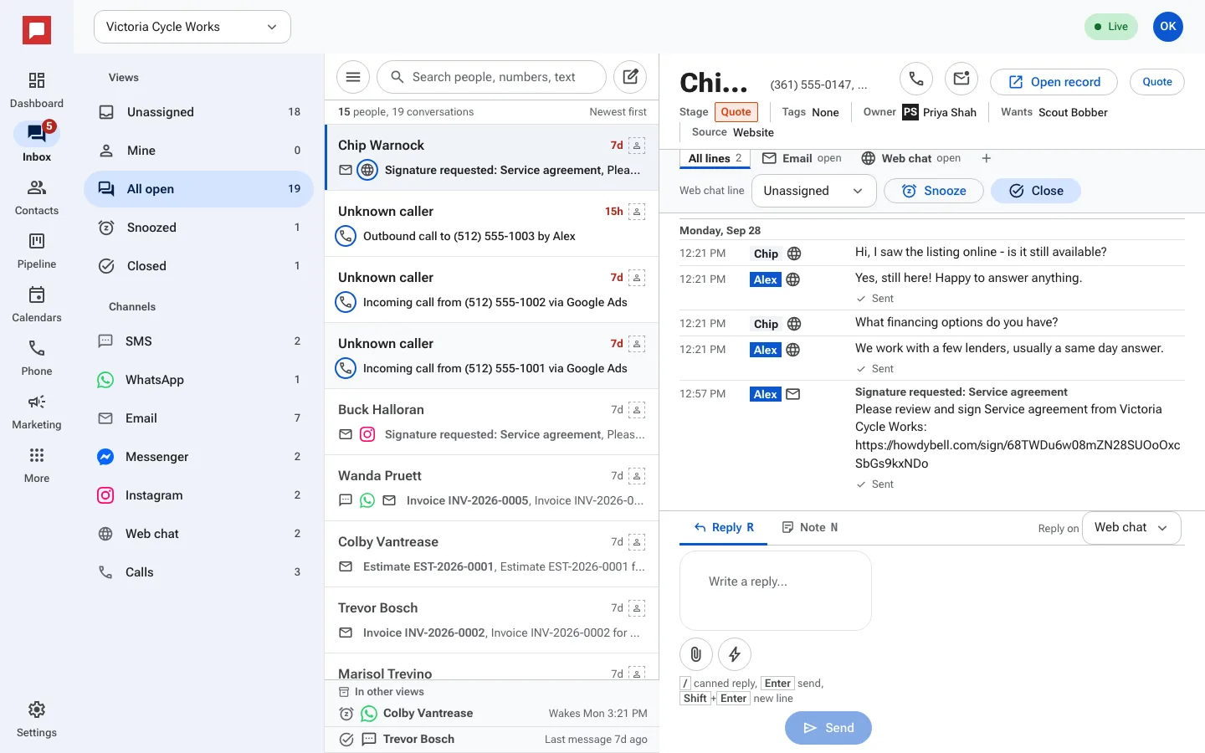
Task: Switch to the Web chat open tab
Action: pos(911,158)
